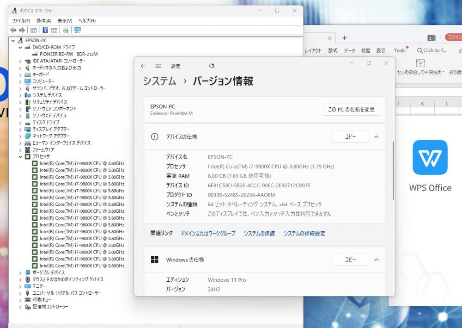Expand the キーボード tree node
462x328 pixels.
[20, 74]
